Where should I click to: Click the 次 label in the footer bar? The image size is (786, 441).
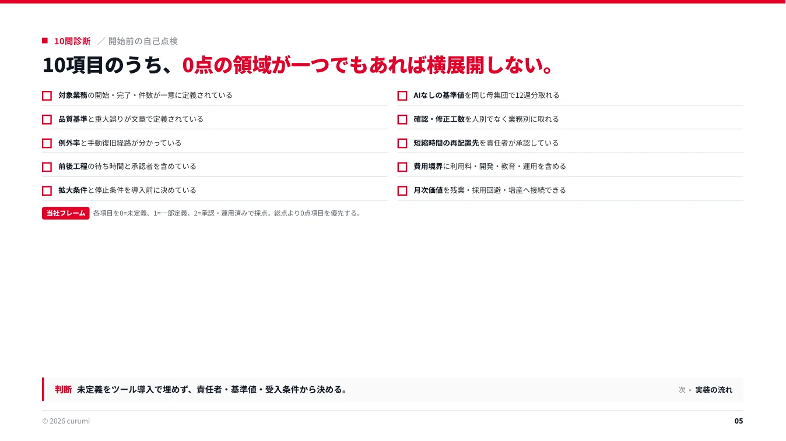(682, 390)
